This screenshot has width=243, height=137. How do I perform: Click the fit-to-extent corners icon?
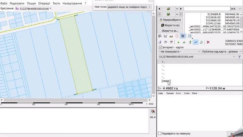click(x=190, y=36)
